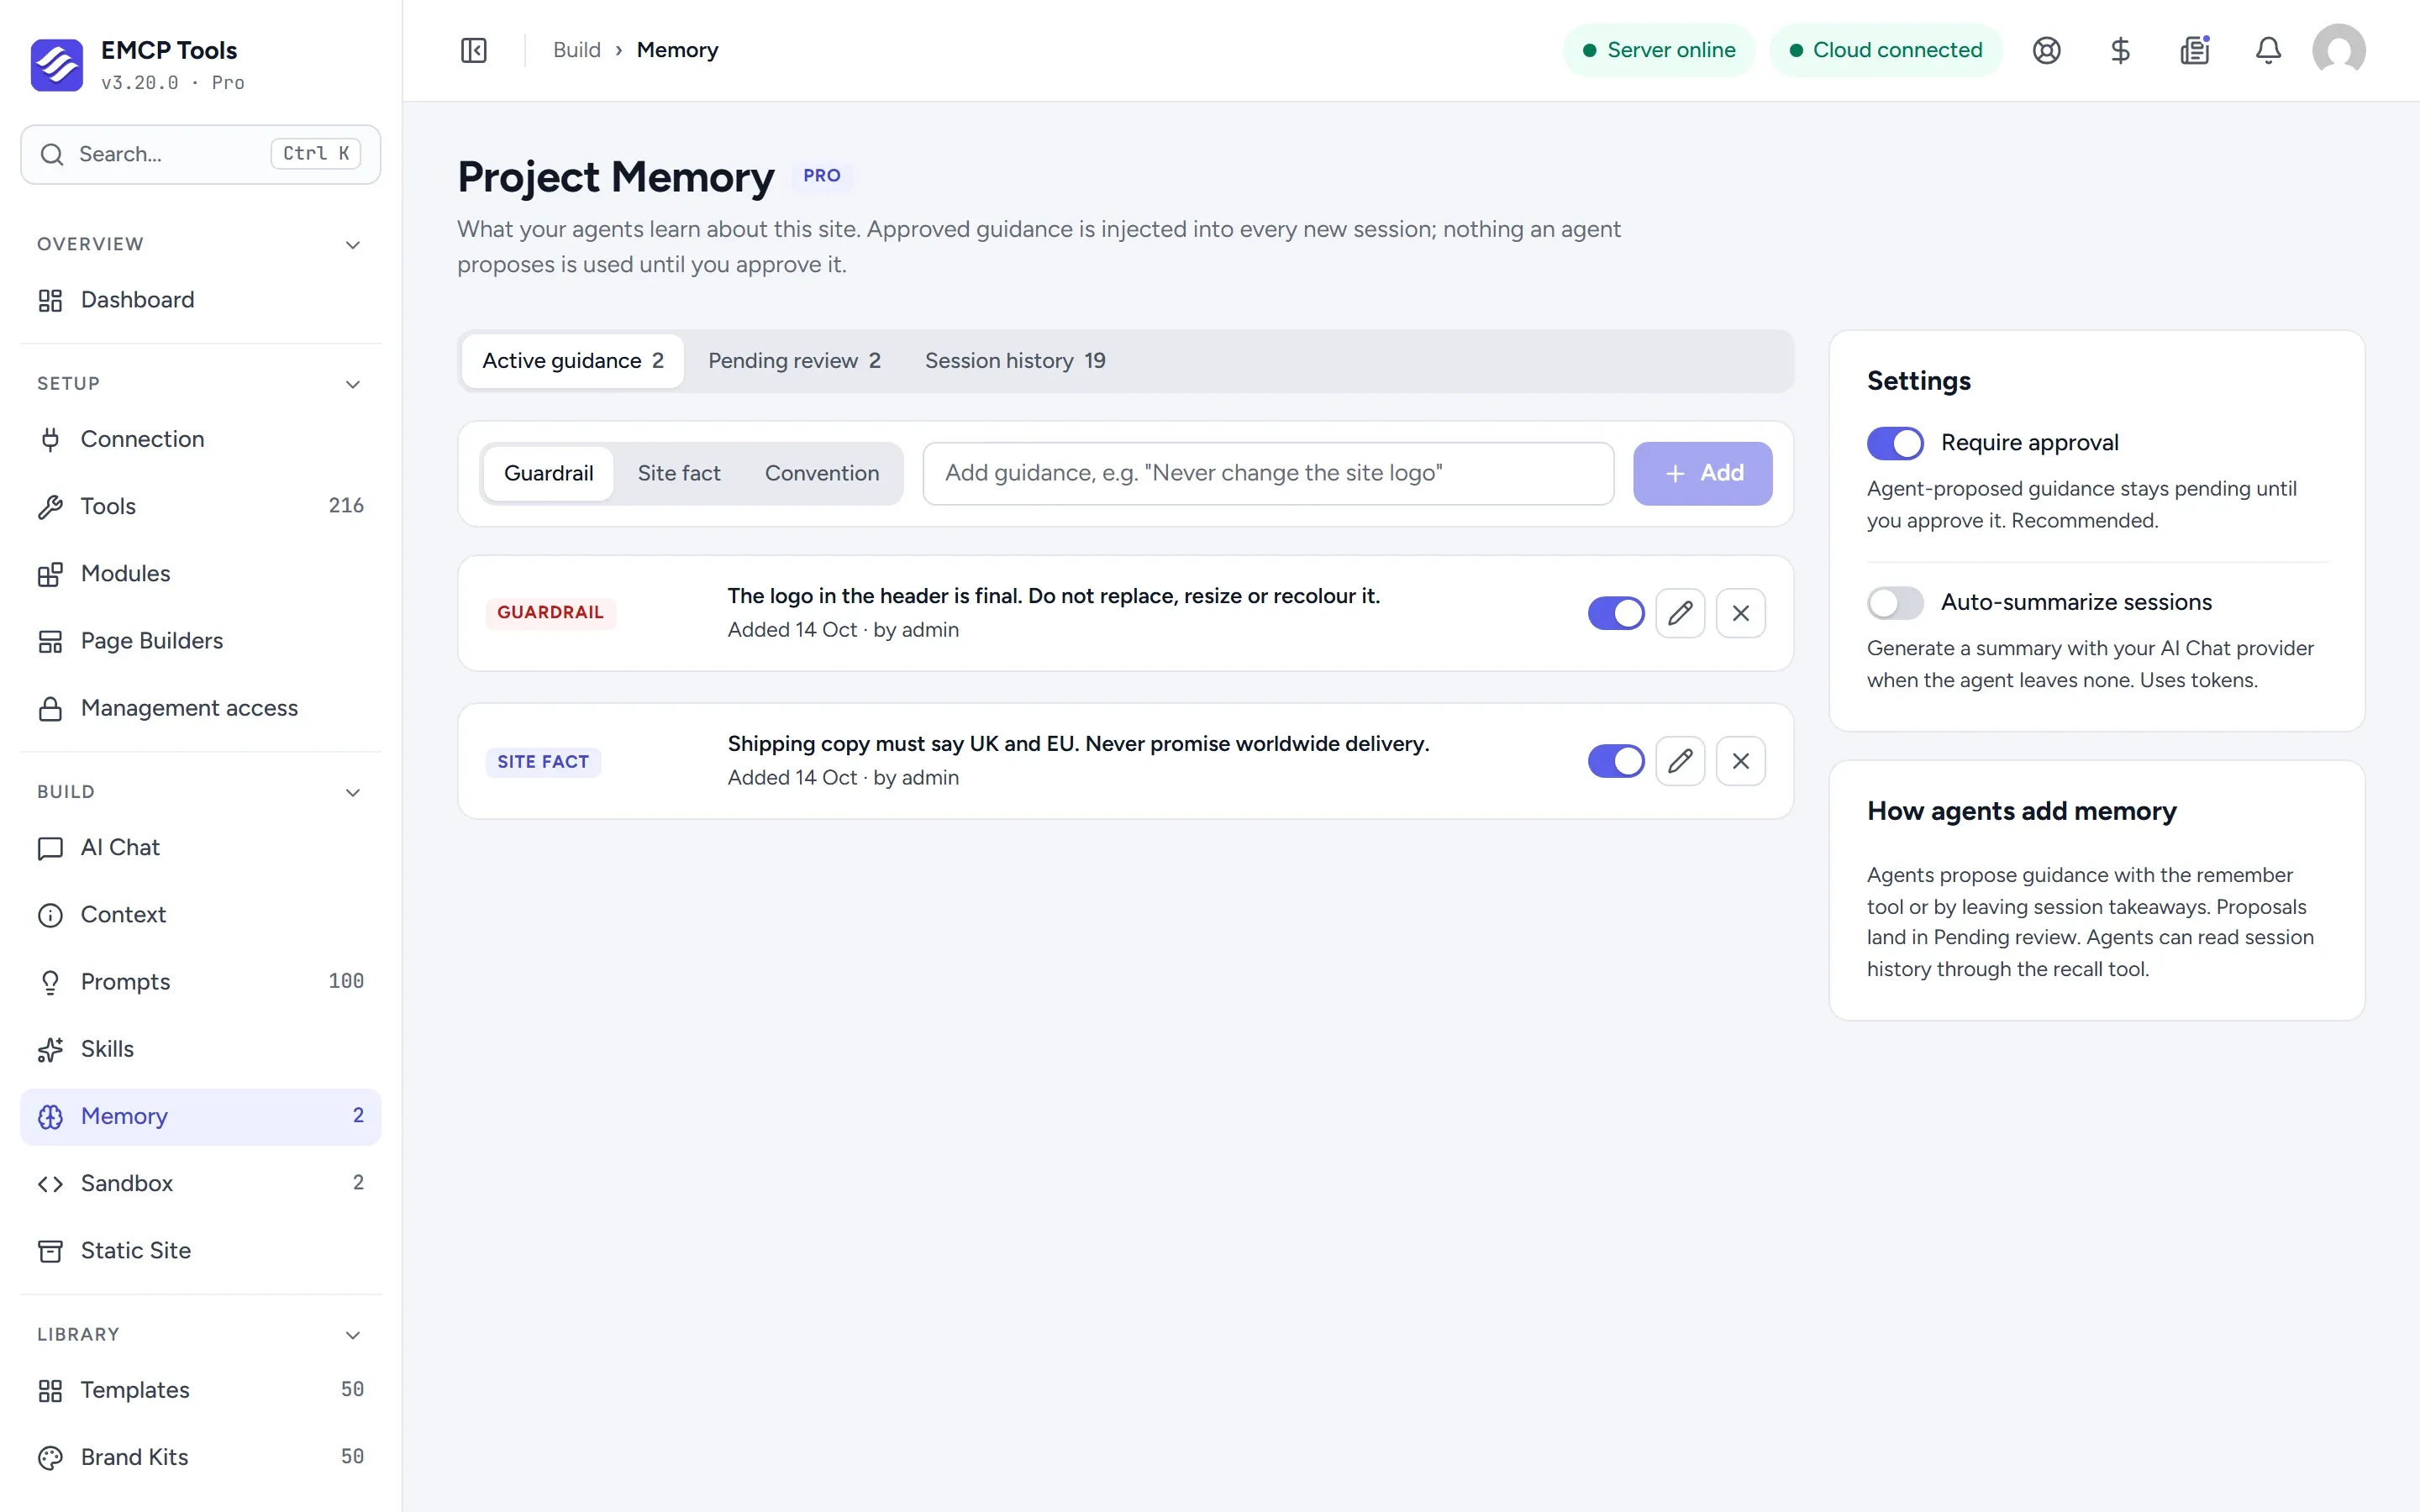Open user avatar menu
Screen dimensions: 2420x1512
pyautogui.click(x=2338, y=50)
